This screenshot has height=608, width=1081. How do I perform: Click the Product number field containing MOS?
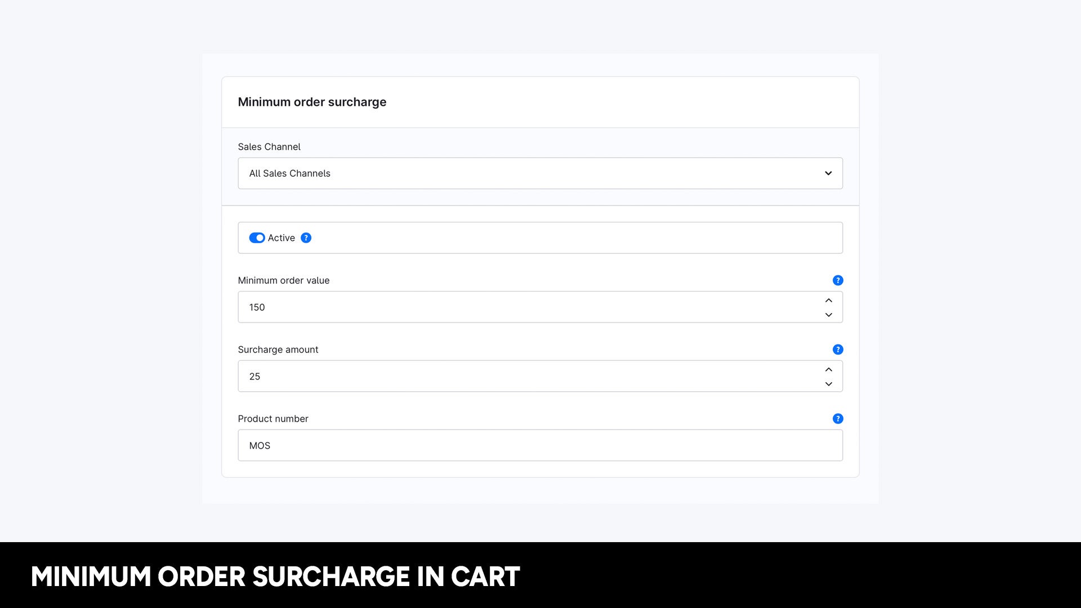point(540,445)
